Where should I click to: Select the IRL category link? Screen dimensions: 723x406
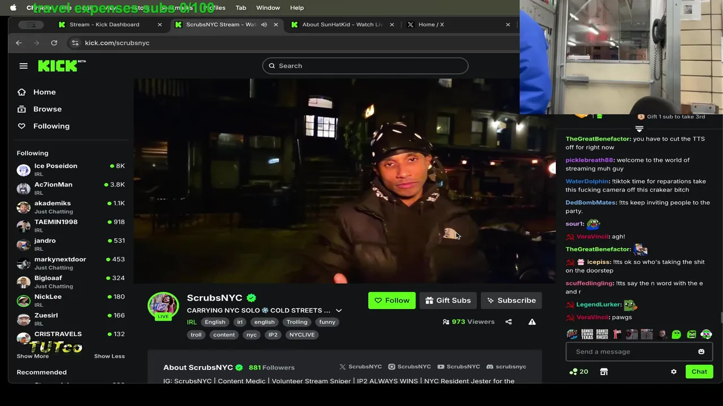pos(191,322)
